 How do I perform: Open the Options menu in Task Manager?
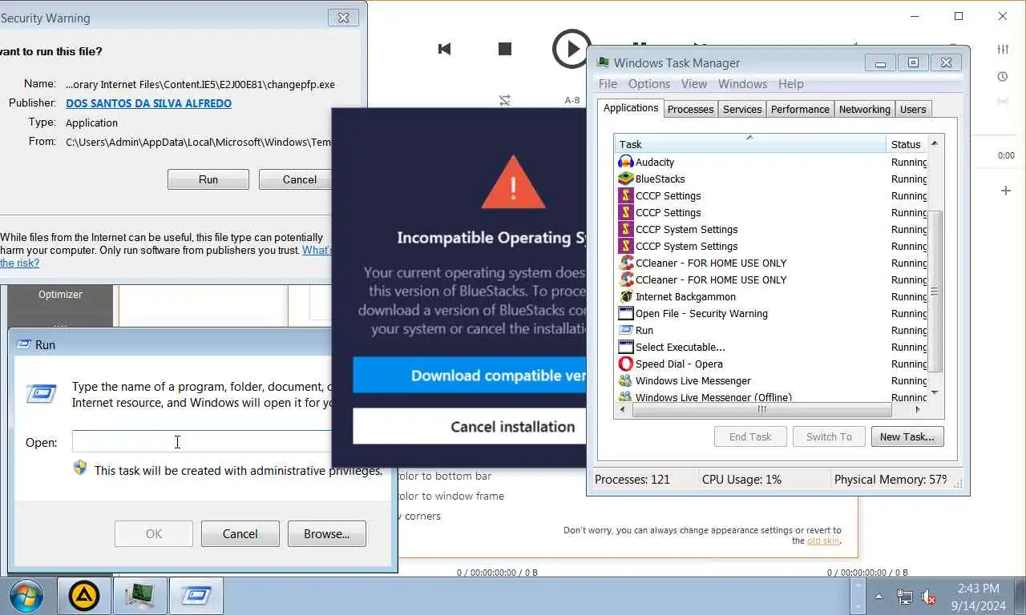[x=648, y=84]
